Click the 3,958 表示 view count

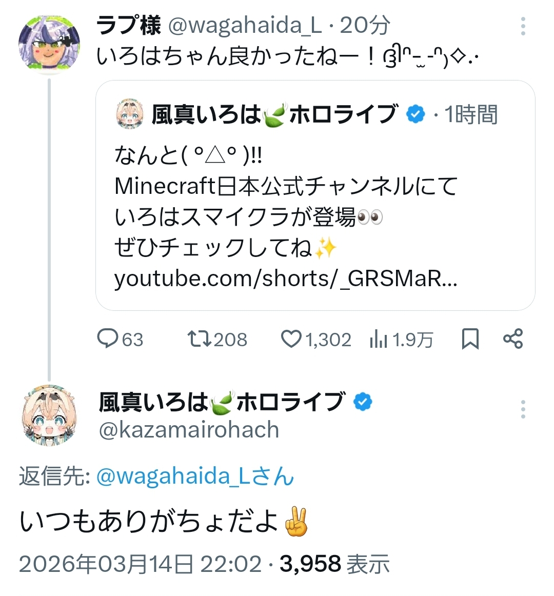pyautogui.click(x=334, y=564)
